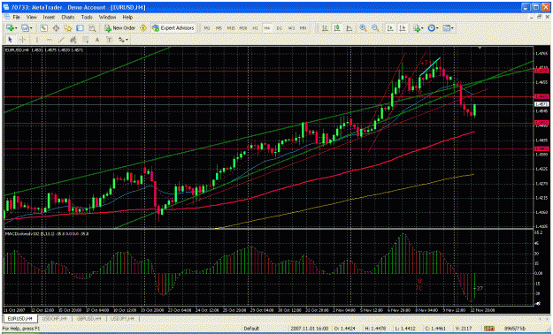The image size is (553, 334).
Task: Click the New Order button
Action: [120, 28]
